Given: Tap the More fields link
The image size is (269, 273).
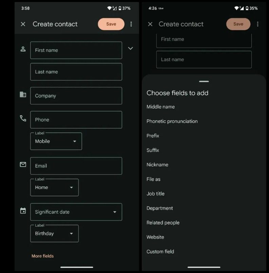Looking at the screenshot, I should point(42,256).
